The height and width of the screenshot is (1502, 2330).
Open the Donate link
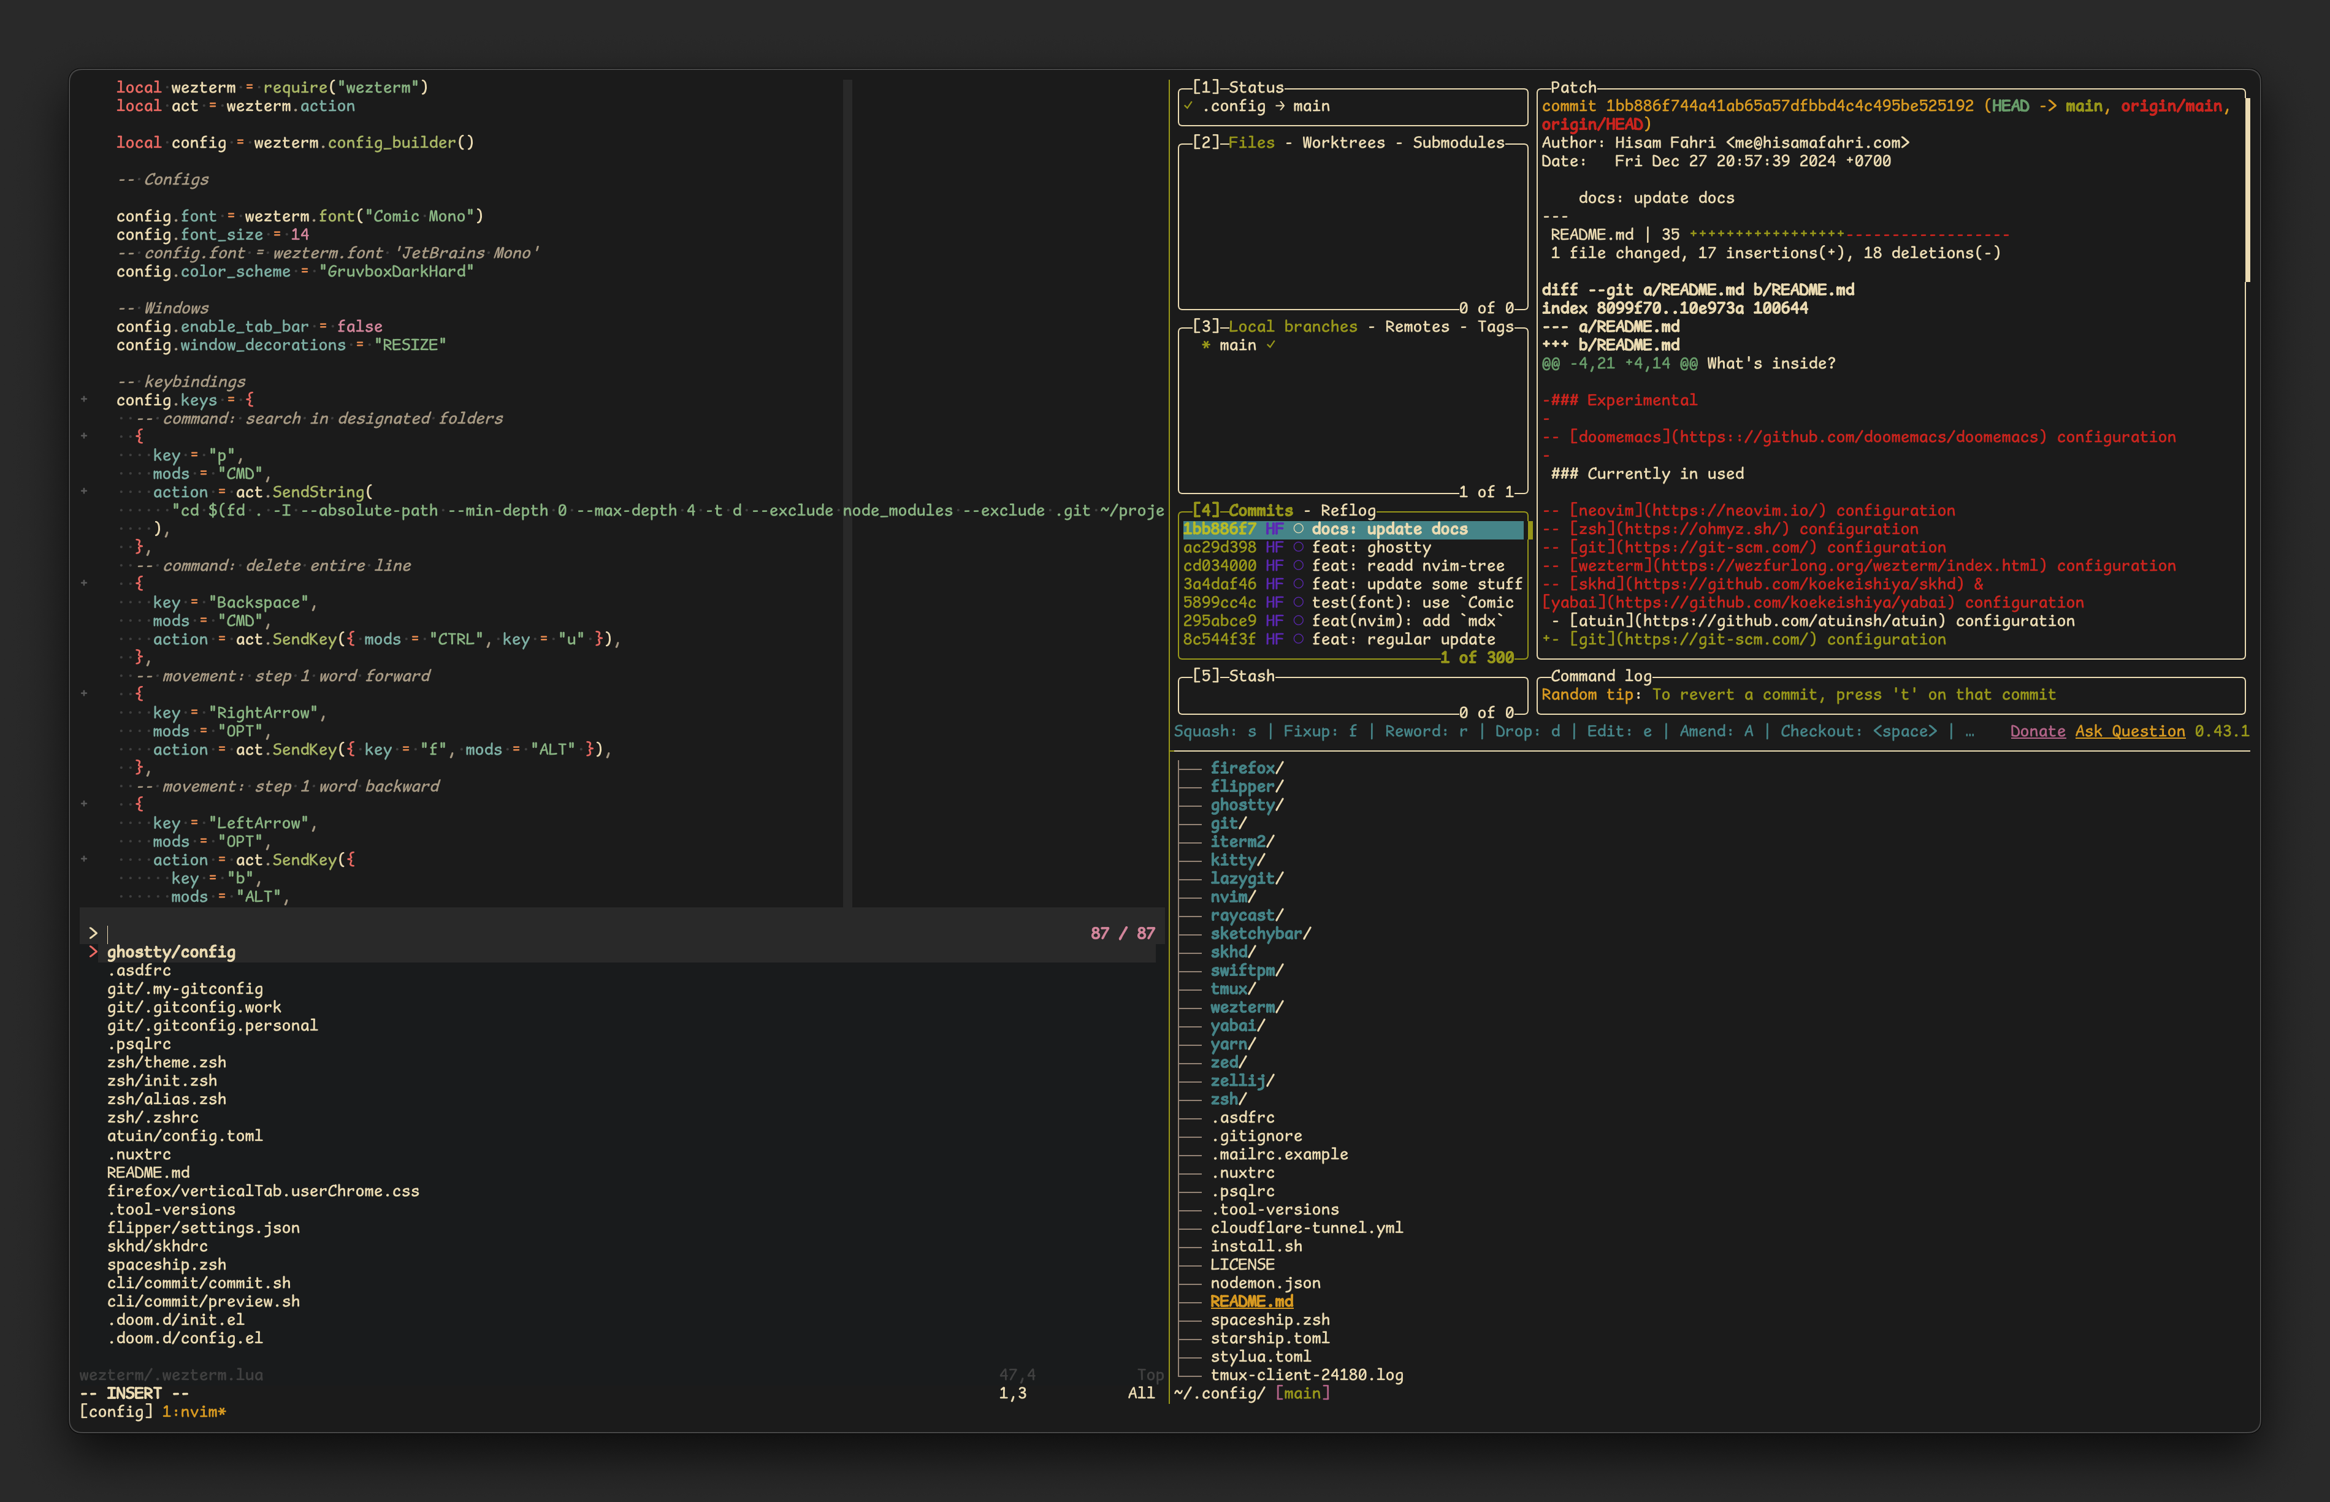tap(2038, 731)
